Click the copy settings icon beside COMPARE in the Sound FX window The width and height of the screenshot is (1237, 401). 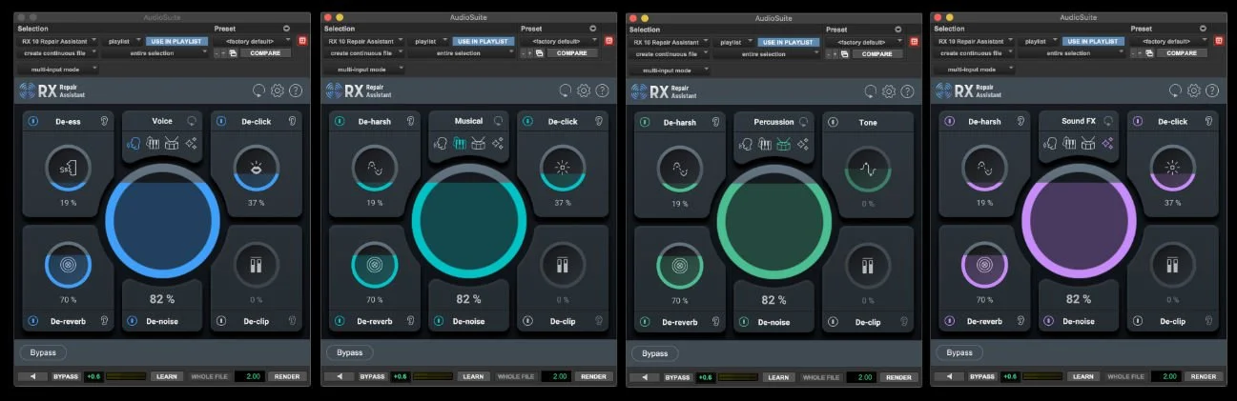tap(1149, 53)
